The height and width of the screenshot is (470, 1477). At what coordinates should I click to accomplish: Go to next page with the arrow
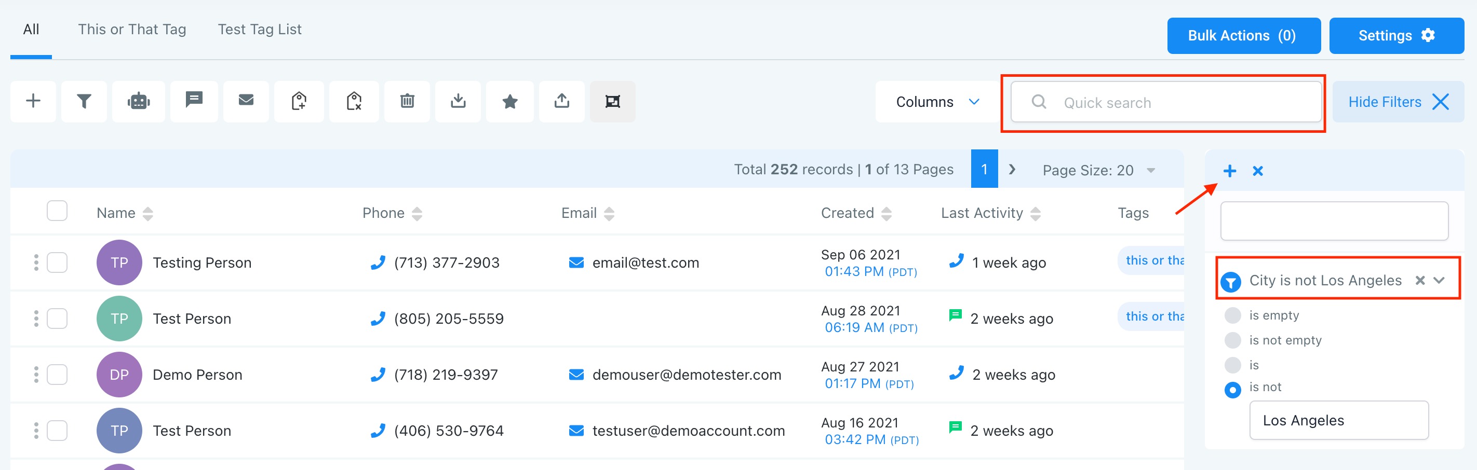click(1013, 170)
